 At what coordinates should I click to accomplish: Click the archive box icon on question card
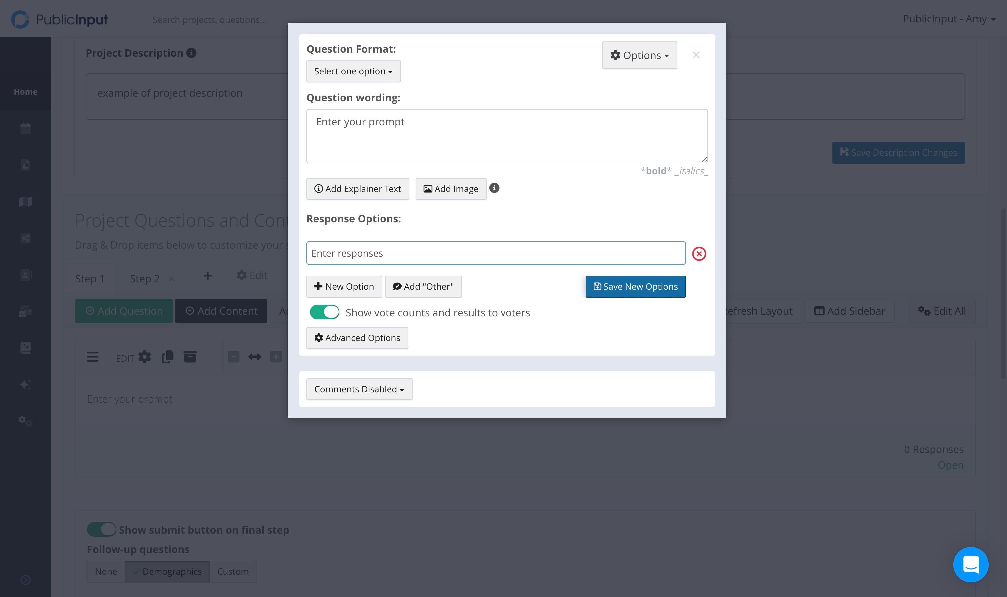[x=190, y=357]
